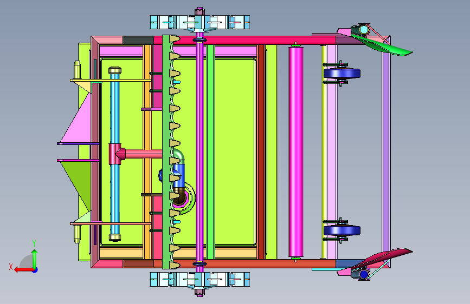This screenshot has width=470, height=304.
Task: Click the red X axis arrow of the triad
Action: coord(24,270)
